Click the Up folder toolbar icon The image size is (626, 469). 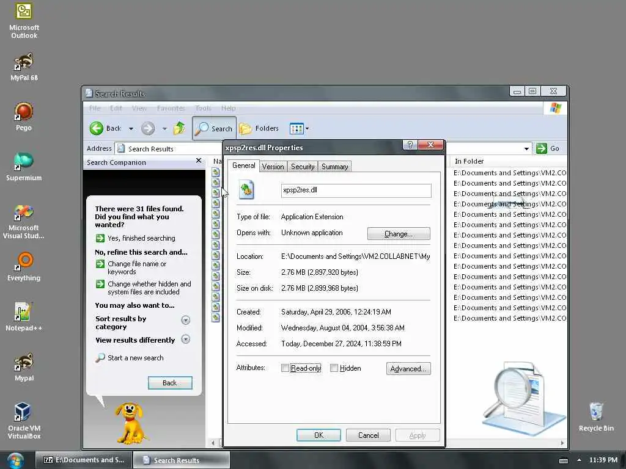tap(179, 128)
